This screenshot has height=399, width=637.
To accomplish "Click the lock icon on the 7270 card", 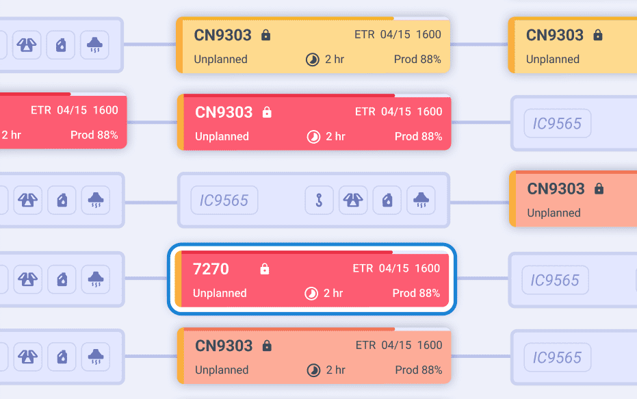I will pyautogui.click(x=265, y=270).
